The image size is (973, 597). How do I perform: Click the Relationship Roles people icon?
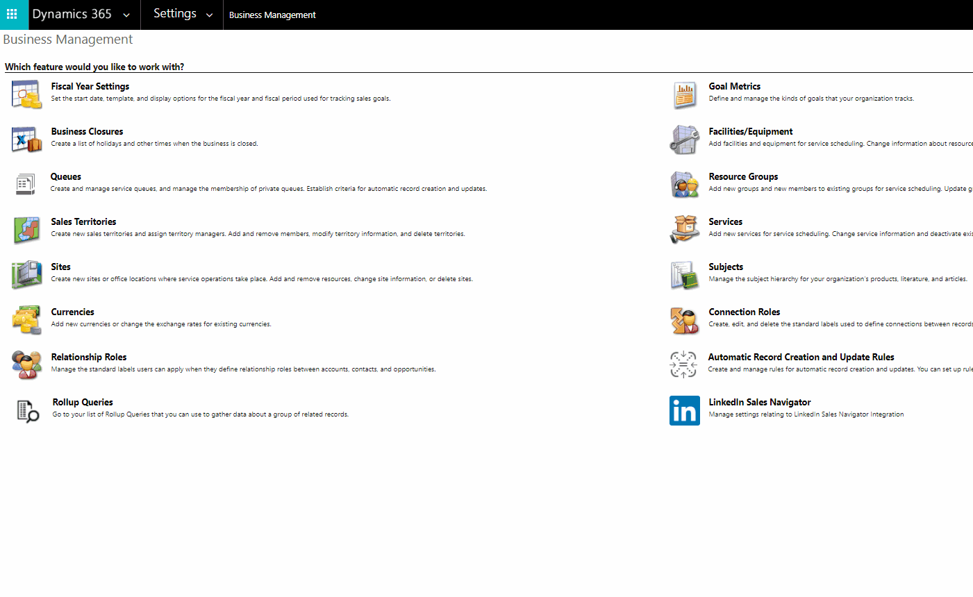point(26,365)
